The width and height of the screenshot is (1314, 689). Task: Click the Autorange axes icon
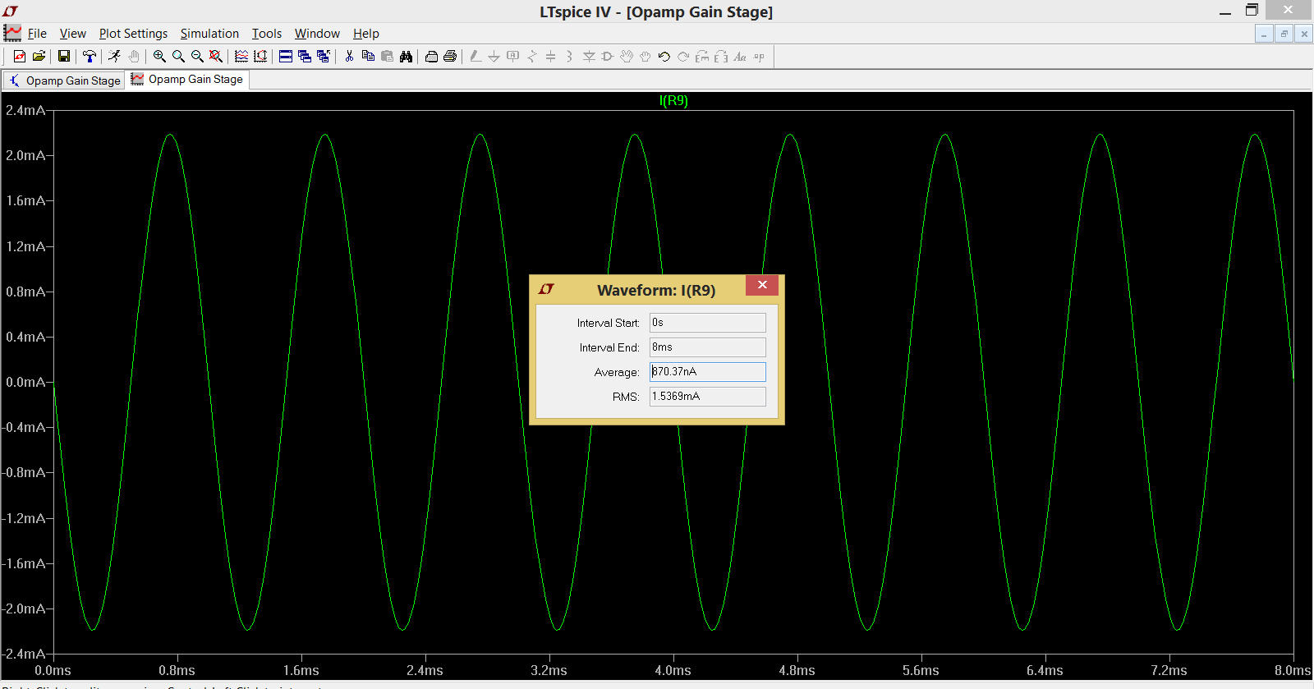click(x=260, y=56)
